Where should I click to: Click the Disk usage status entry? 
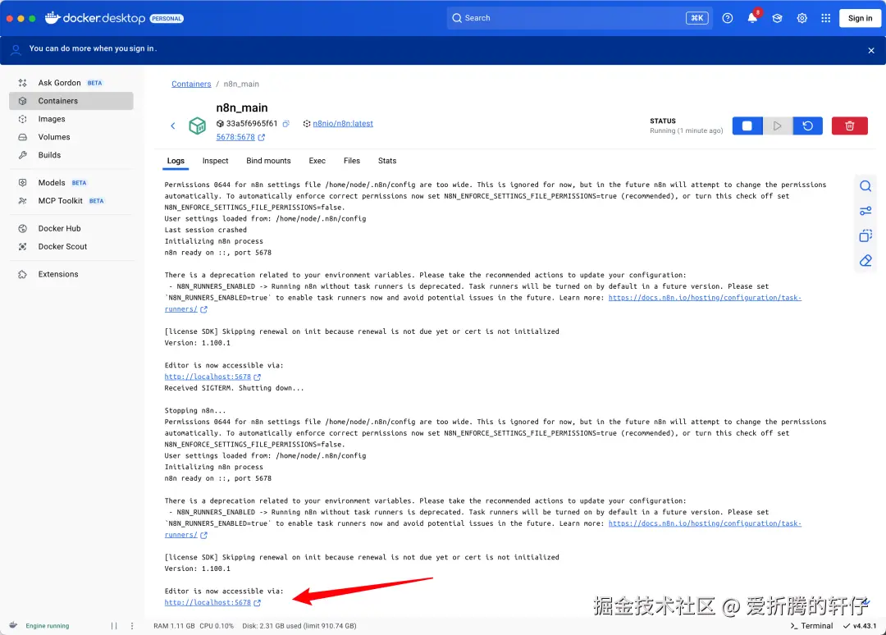[x=299, y=626]
